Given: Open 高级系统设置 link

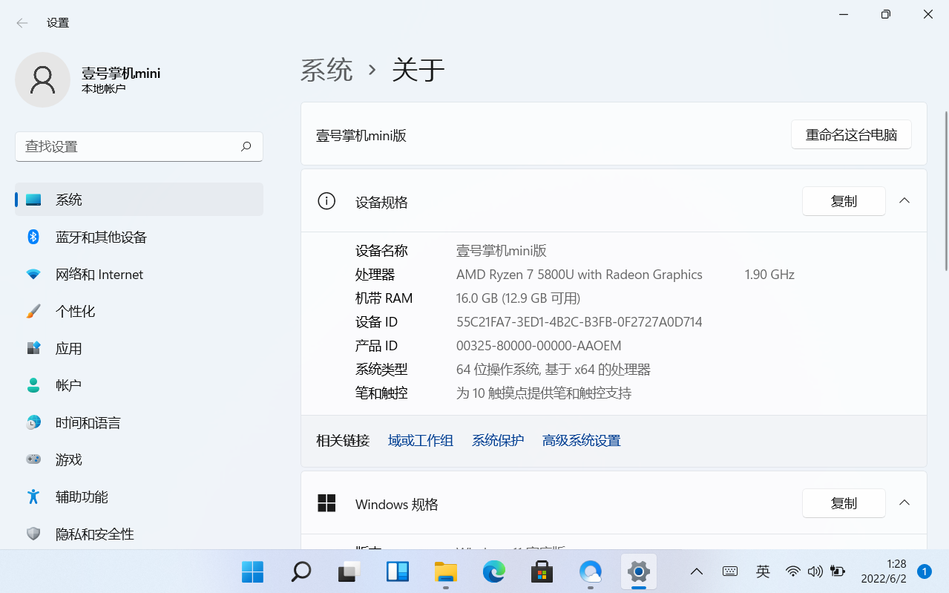Looking at the screenshot, I should click(581, 441).
